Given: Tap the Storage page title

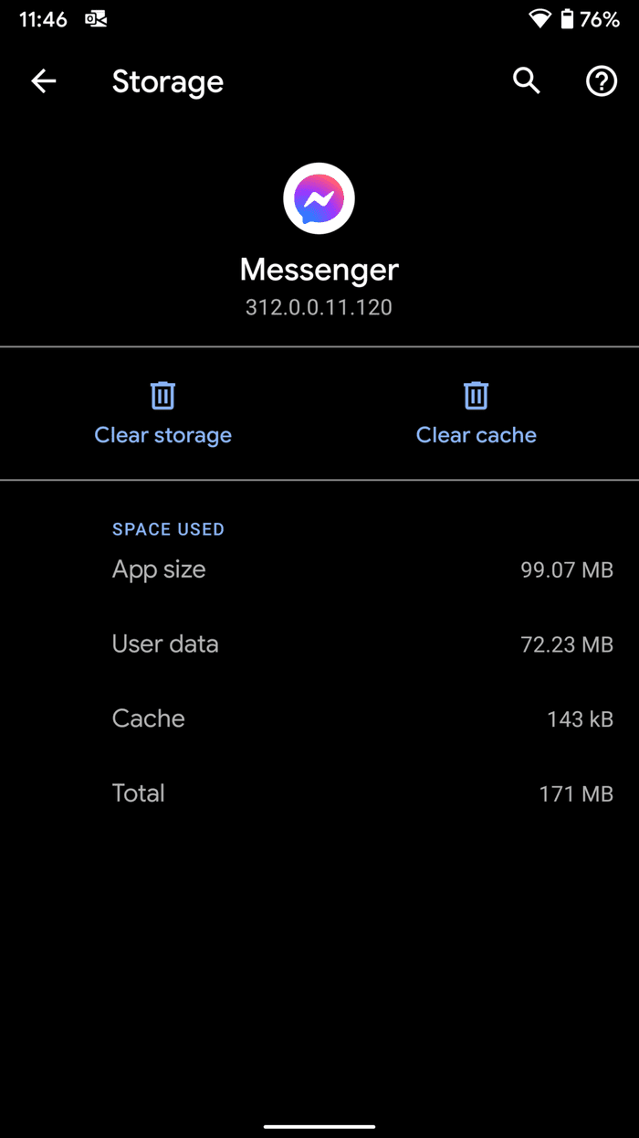Looking at the screenshot, I should [x=168, y=82].
